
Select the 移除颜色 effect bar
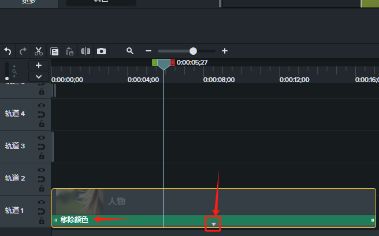[x=214, y=220]
